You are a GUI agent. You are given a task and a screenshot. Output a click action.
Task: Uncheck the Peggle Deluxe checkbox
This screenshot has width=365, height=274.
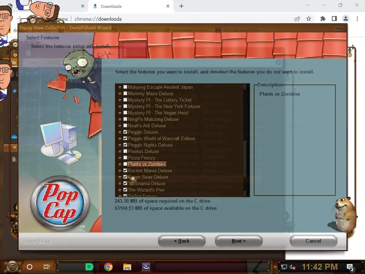point(125,132)
